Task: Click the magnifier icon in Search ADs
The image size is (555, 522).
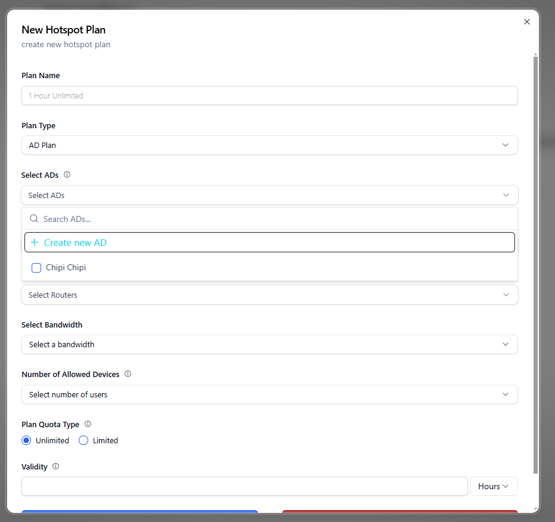Action: [x=34, y=219]
